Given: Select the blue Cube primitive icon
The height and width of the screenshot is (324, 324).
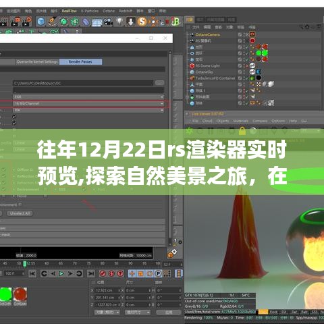Looking at the screenshot, I should tap(41, 22).
